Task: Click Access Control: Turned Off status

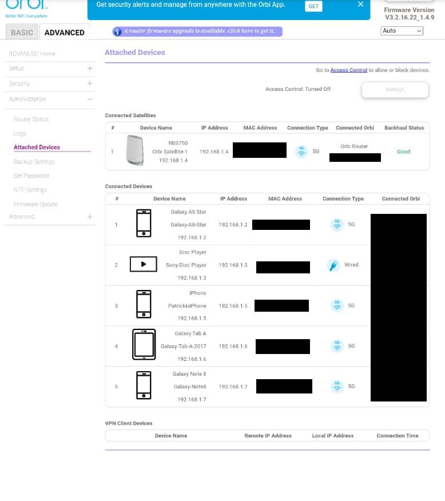Action: tap(298, 89)
